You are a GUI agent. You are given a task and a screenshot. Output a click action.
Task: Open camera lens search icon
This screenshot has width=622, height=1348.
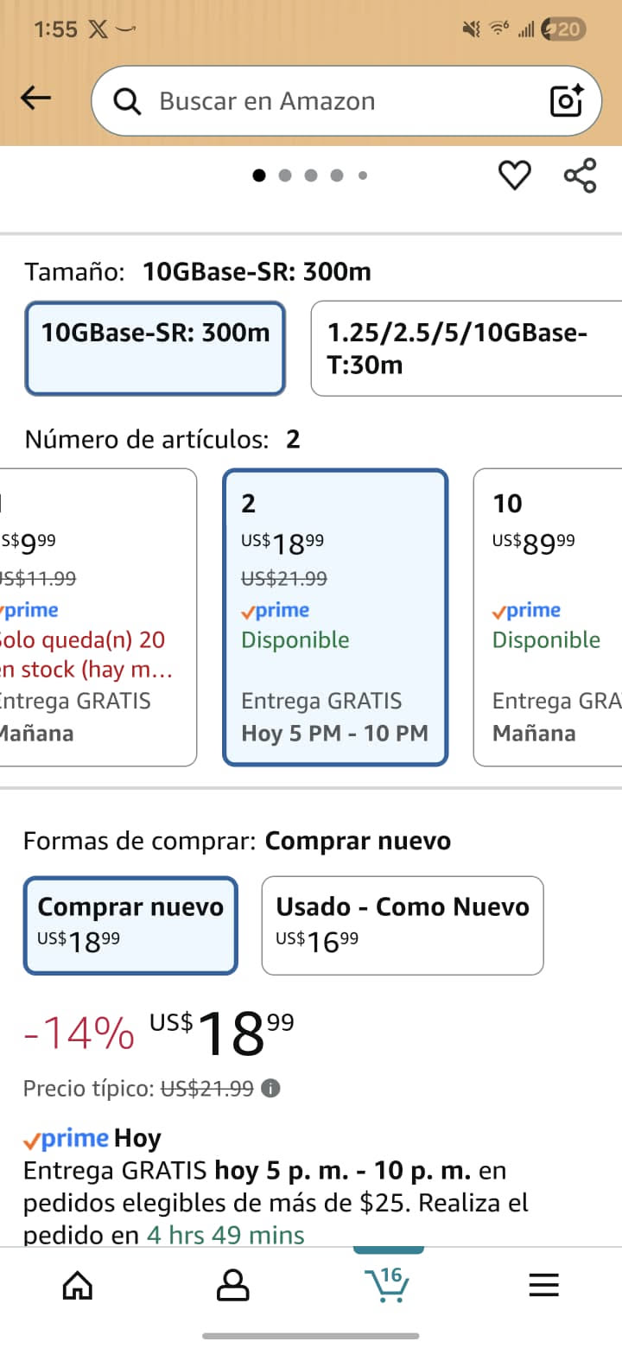567,101
